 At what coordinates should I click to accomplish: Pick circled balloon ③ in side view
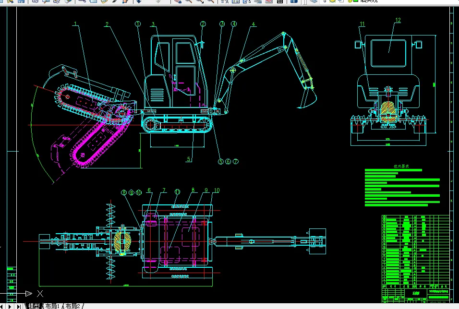click(222, 24)
